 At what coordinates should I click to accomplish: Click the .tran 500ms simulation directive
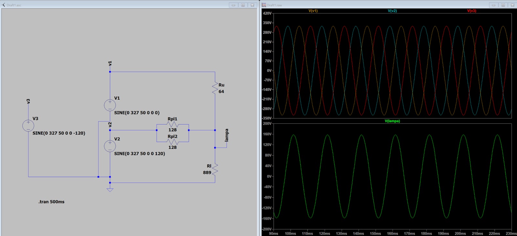pyautogui.click(x=51, y=202)
